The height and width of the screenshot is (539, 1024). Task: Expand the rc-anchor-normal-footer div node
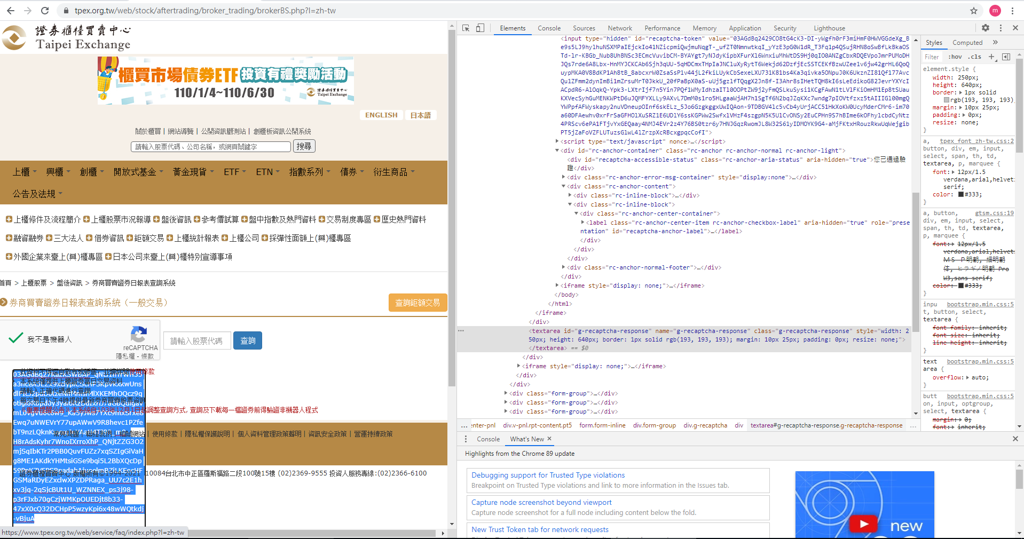pyautogui.click(x=563, y=267)
